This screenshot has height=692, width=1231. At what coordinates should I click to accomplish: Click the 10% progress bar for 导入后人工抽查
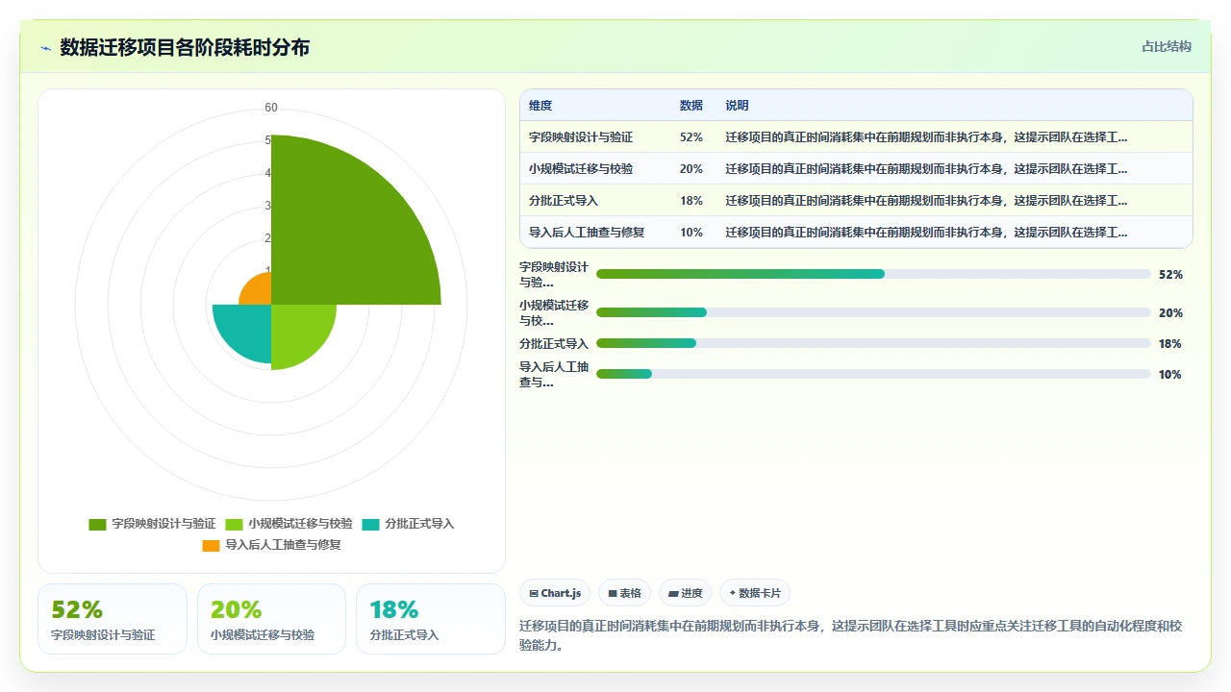tap(873, 374)
